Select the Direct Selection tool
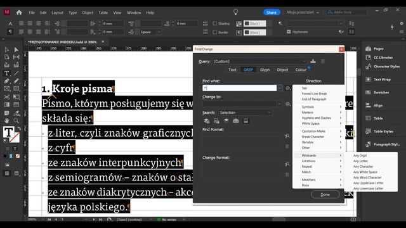This screenshot has height=228, width=406. click(16, 49)
